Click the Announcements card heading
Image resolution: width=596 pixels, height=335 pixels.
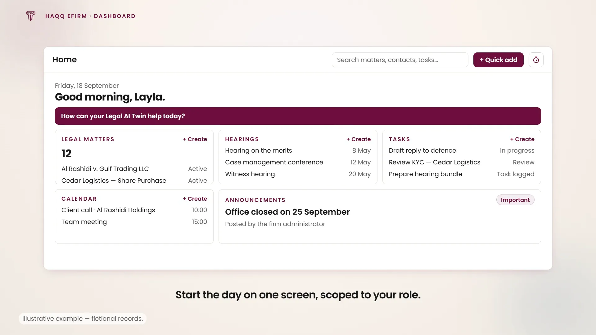click(x=255, y=200)
